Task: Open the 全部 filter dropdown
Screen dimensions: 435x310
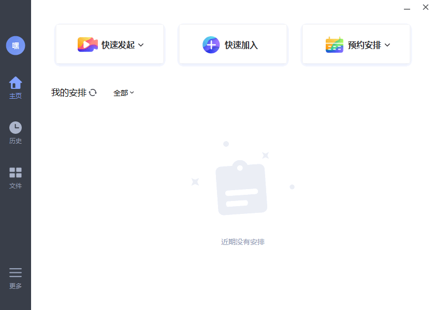Action: pos(124,92)
